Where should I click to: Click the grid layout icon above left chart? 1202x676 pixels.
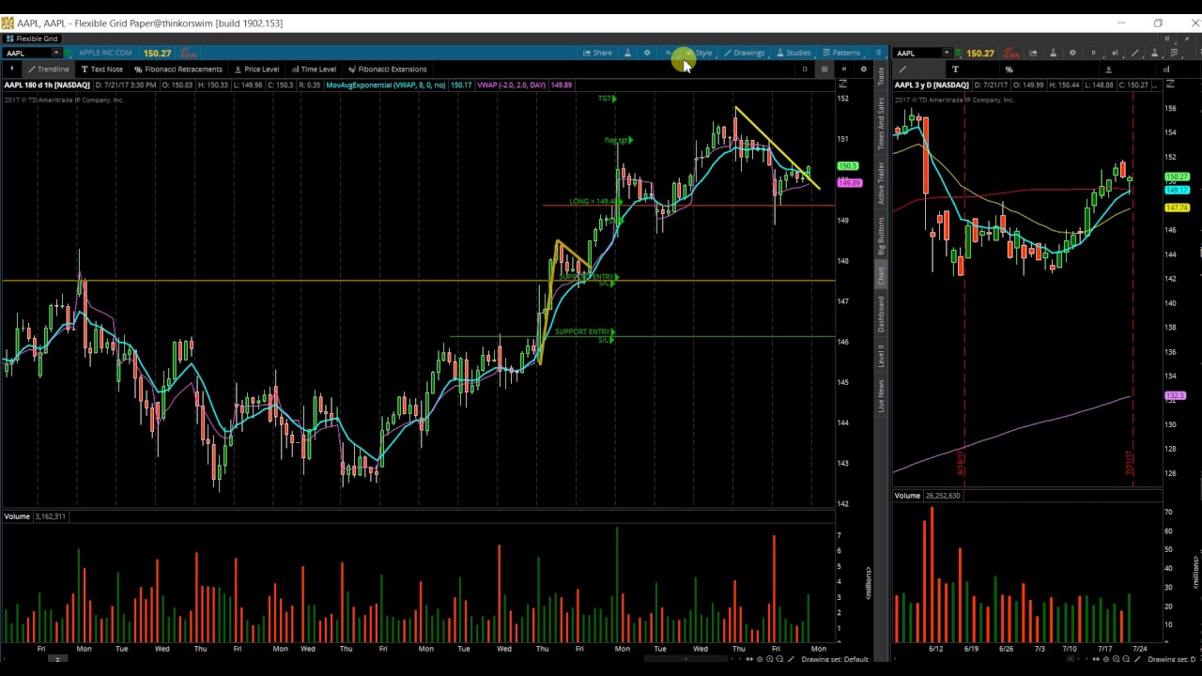pos(824,69)
